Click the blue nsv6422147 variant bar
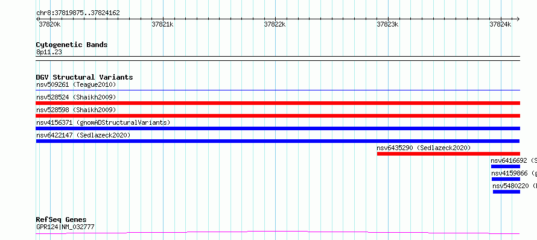 pyautogui.click(x=278, y=141)
